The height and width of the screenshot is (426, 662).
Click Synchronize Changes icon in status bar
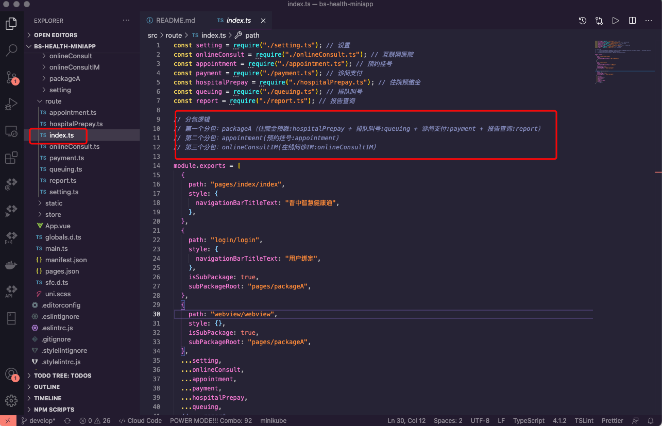(x=67, y=421)
